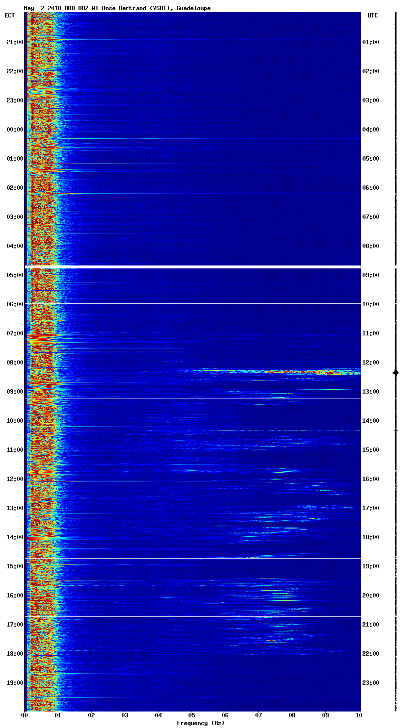Click the 06:00 UTC time label

[371, 188]
